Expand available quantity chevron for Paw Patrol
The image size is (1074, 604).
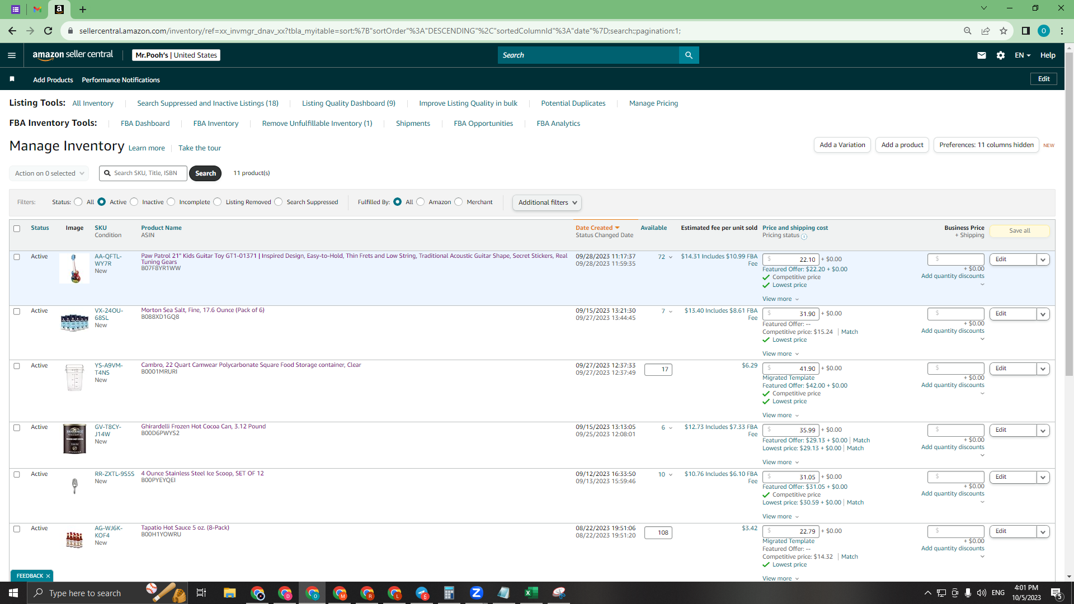point(671,257)
